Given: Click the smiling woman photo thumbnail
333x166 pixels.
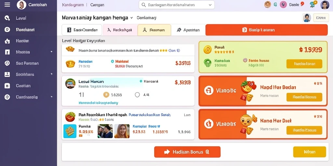Looking at the screenshot, I should [x=122, y=131].
